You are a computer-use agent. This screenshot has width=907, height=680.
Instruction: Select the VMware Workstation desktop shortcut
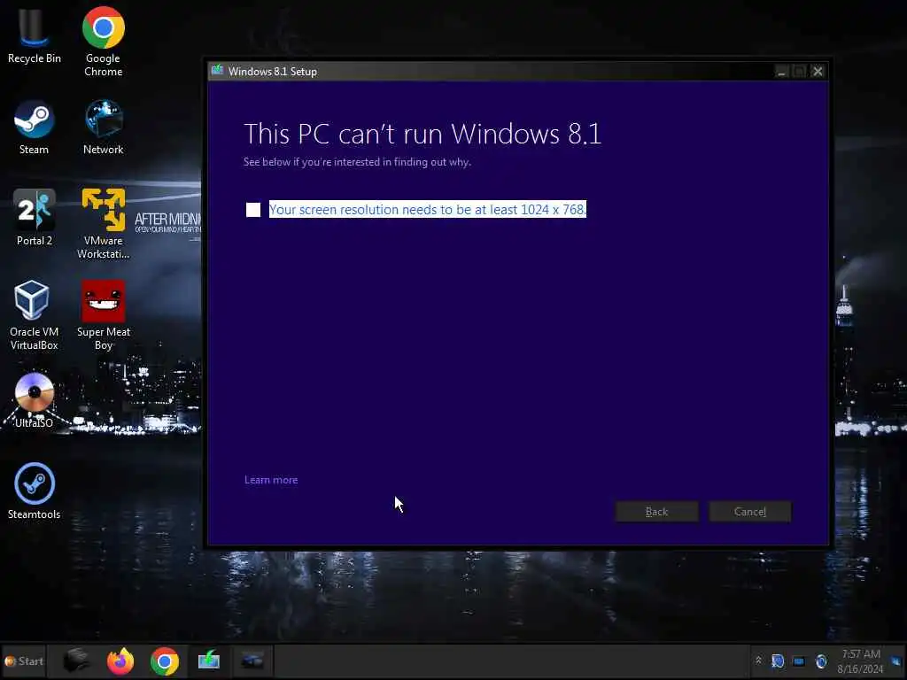click(x=103, y=224)
